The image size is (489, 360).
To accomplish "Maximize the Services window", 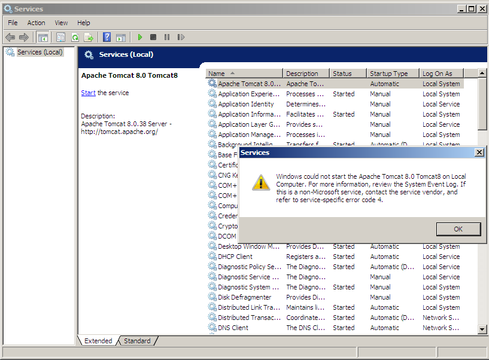I will click(472, 9).
